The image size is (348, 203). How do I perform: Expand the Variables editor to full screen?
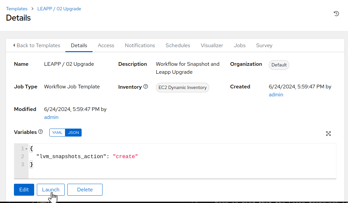tap(328, 134)
